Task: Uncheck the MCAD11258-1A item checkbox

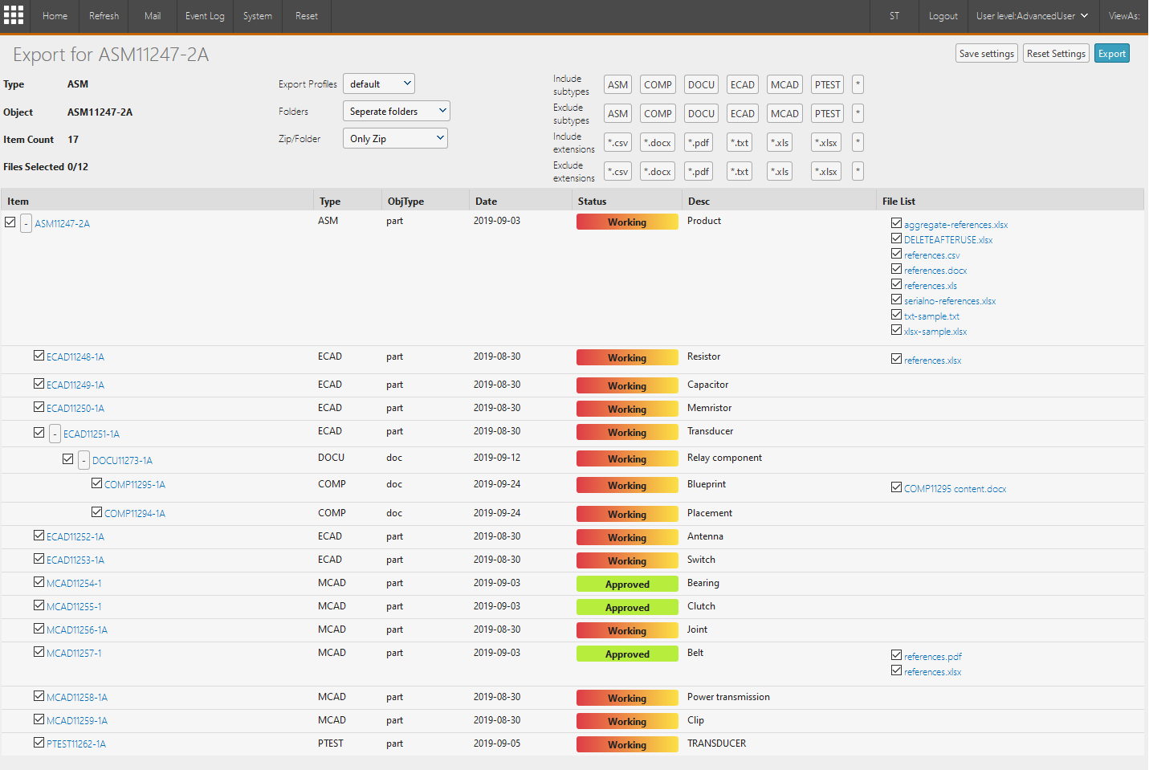Action: pos(39,695)
